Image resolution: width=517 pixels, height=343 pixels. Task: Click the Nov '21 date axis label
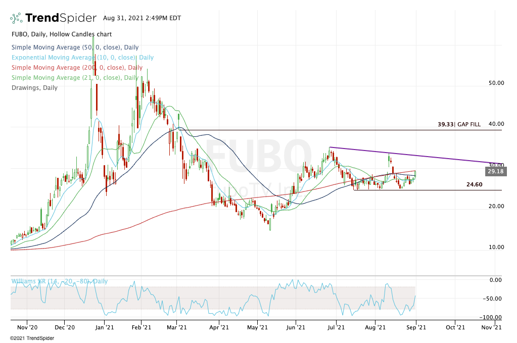click(491, 327)
